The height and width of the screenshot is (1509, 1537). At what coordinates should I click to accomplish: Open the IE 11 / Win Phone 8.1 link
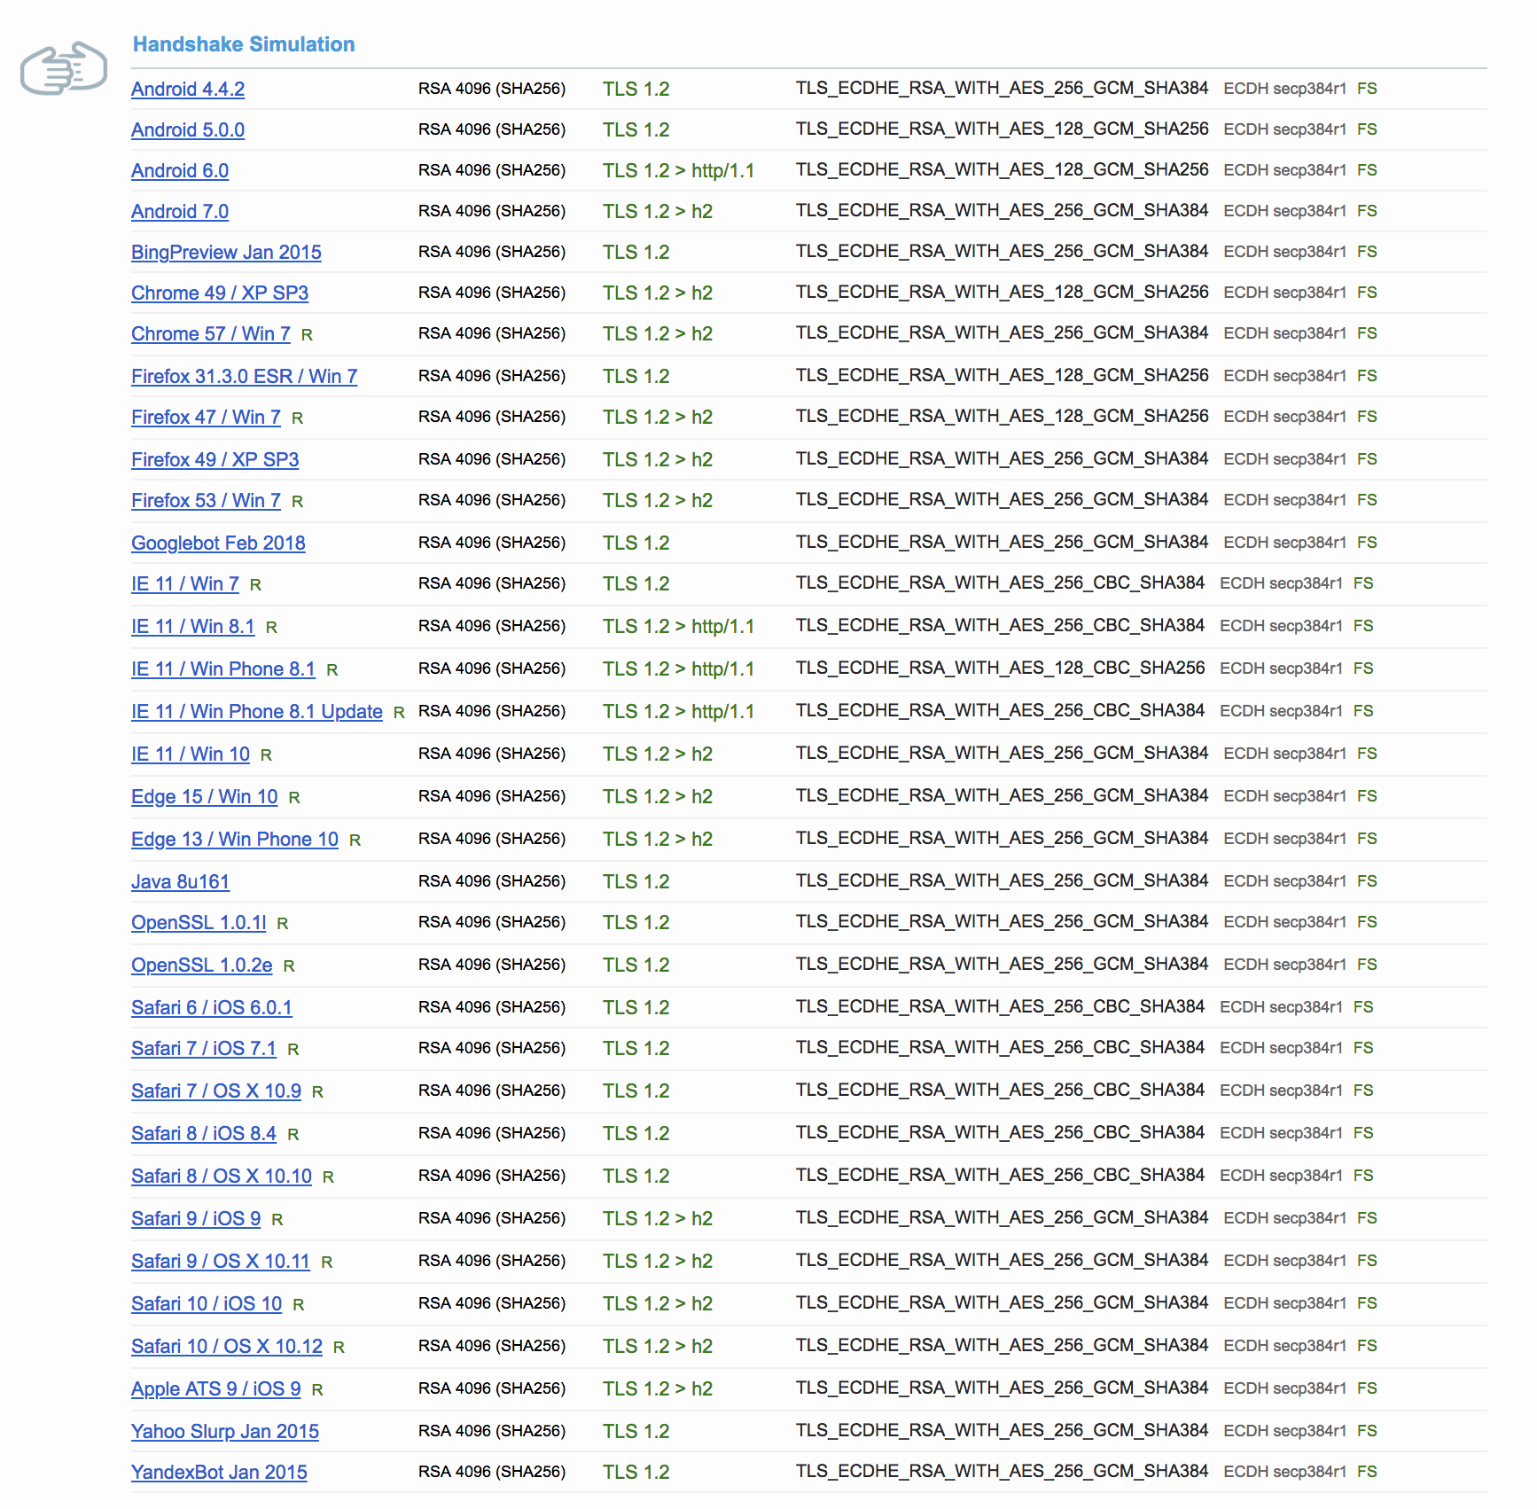click(x=223, y=668)
